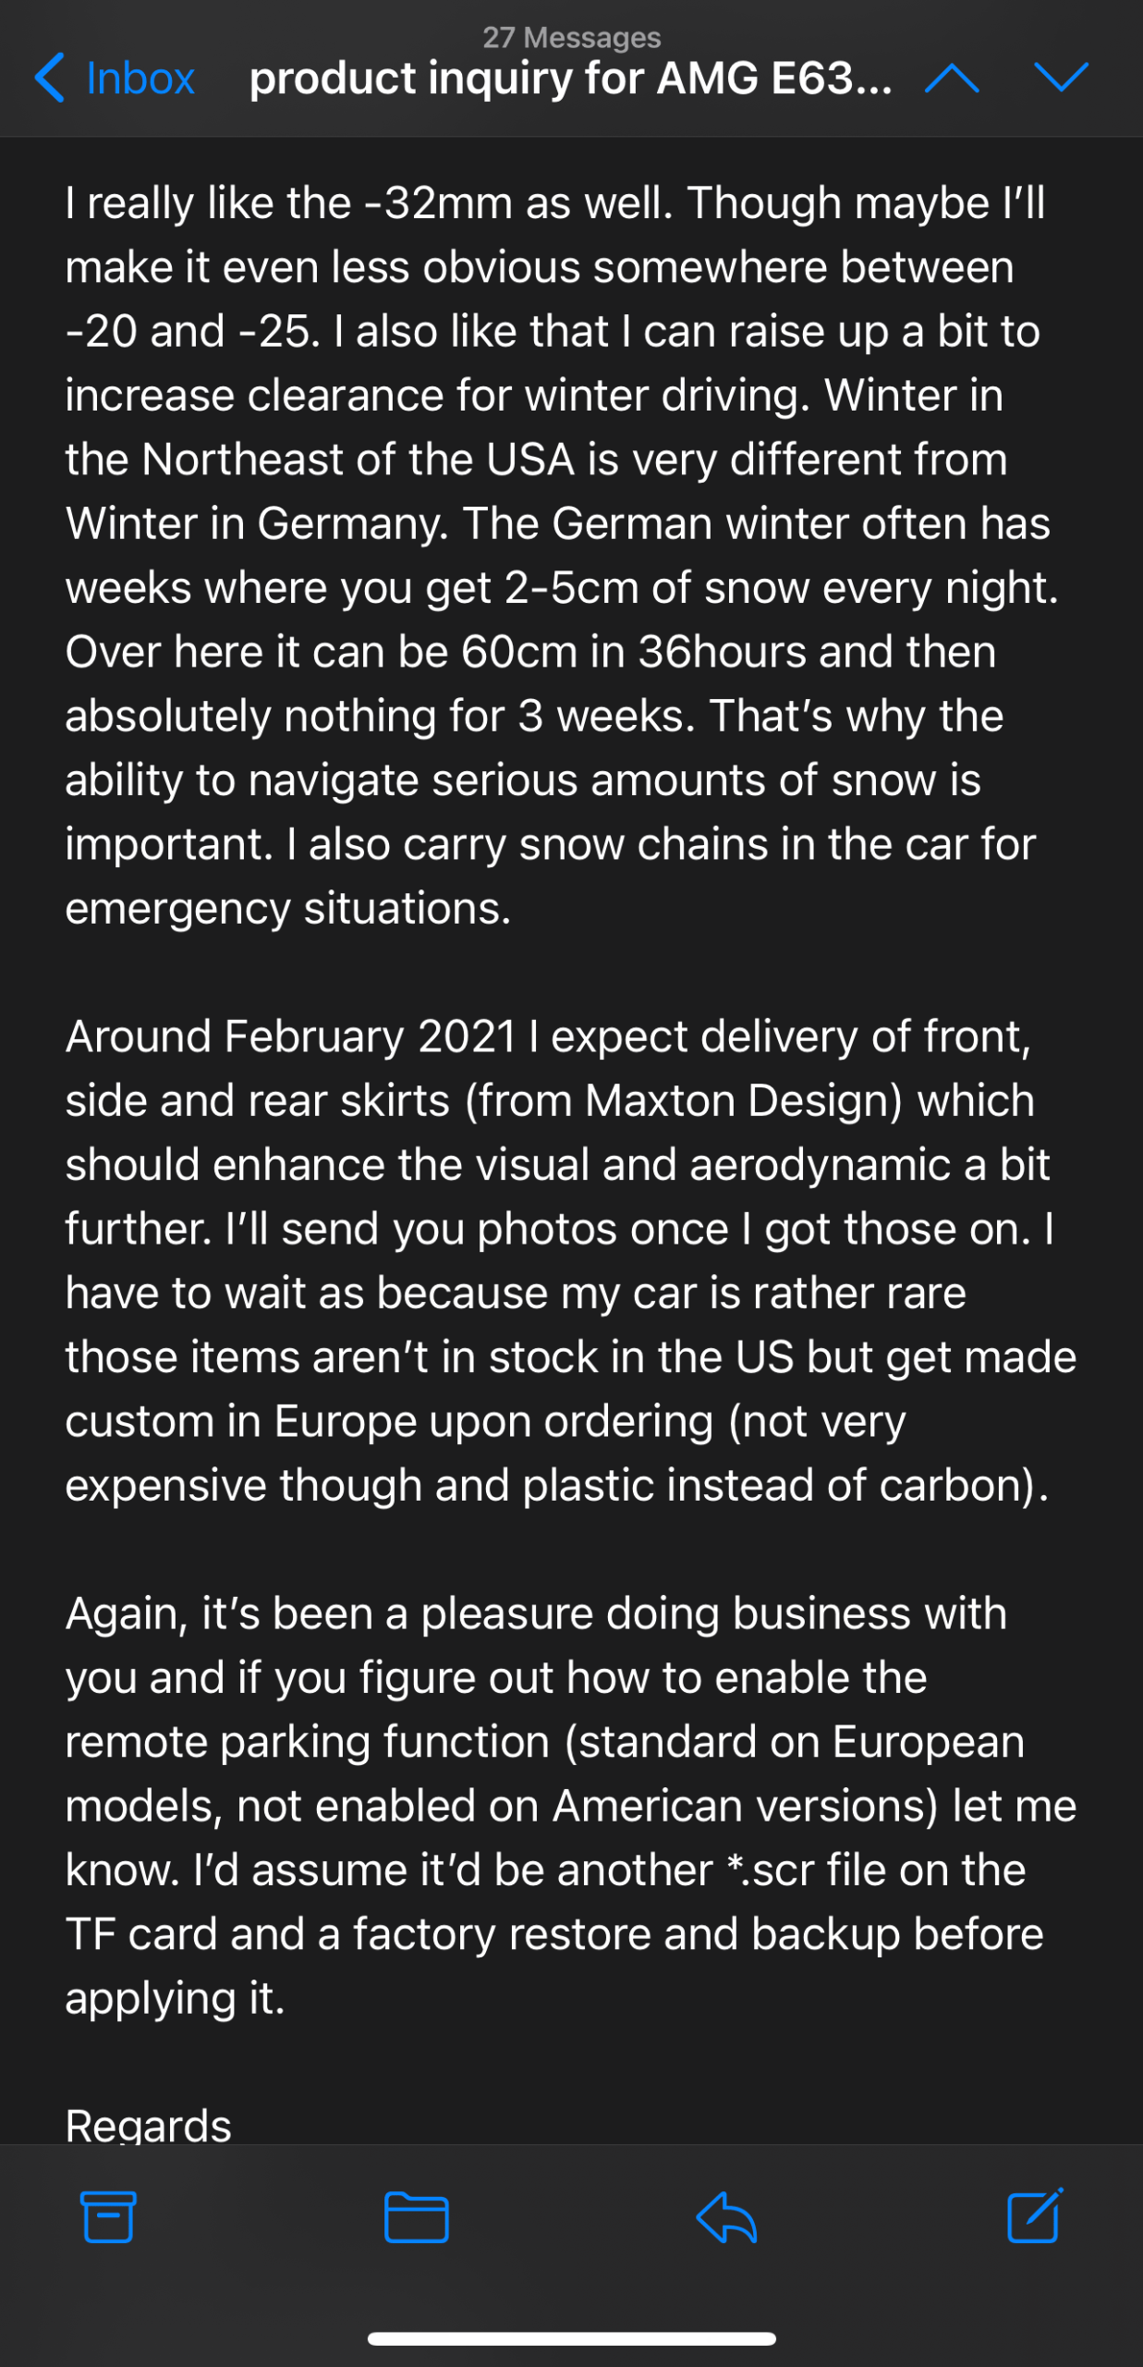
Task: Return to Inbox via the Inbox label
Action: [x=140, y=79]
